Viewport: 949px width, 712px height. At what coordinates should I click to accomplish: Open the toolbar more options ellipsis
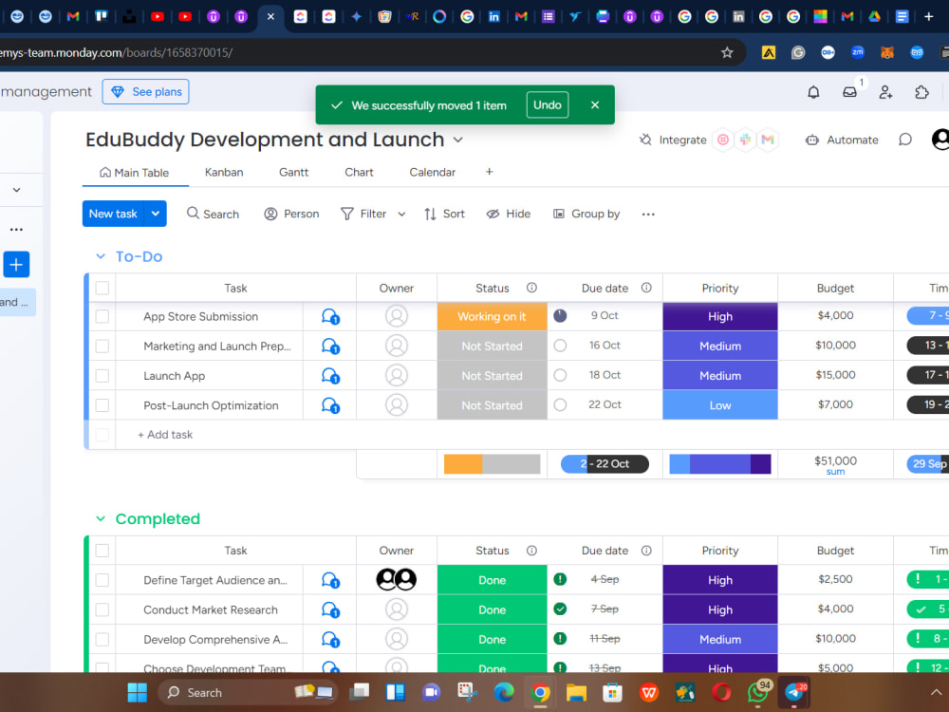click(648, 215)
